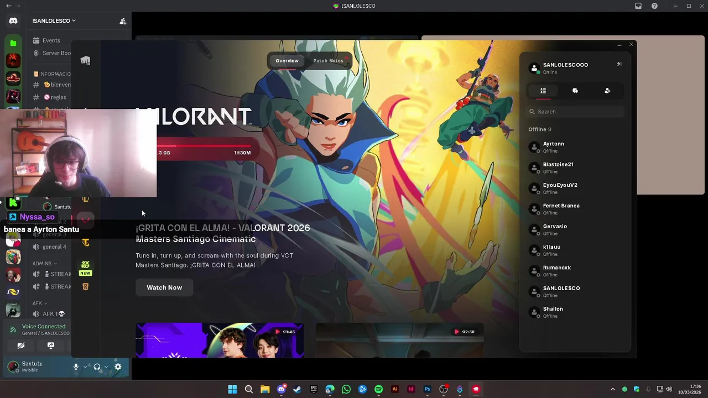The height and width of the screenshot is (398, 708).
Task: Open Spotify from the taskbar
Action: [x=378, y=389]
